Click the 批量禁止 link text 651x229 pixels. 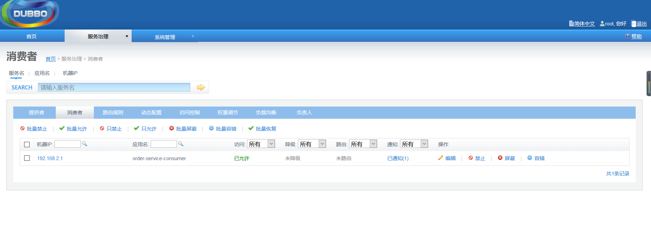37,129
